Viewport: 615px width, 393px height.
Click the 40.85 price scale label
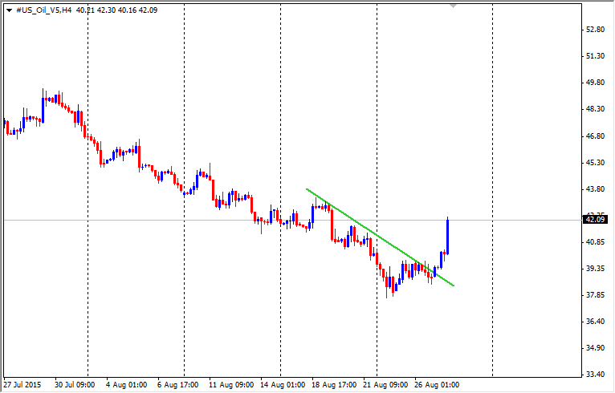tap(595, 241)
